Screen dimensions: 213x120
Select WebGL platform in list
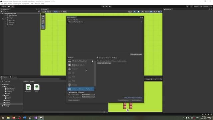point(81,85)
